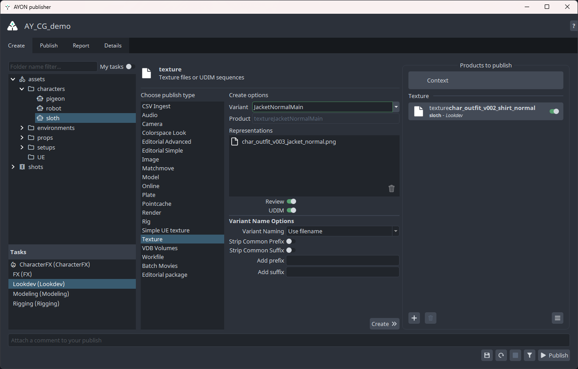Screen dimensions: 578x369
Task: Click the publish comment field
Action: pyautogui.click(x=289, y=340)
